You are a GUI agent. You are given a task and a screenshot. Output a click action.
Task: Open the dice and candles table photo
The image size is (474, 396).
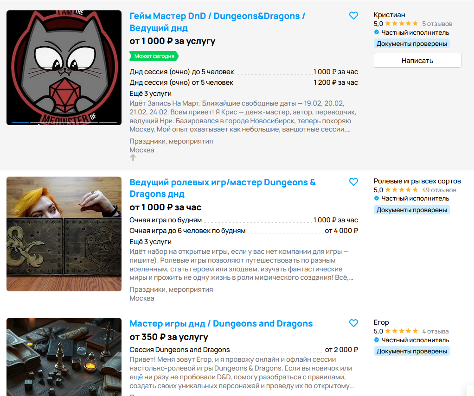click(64, 357)
